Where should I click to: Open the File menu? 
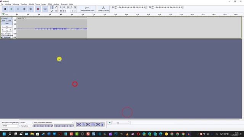point(2,4)
